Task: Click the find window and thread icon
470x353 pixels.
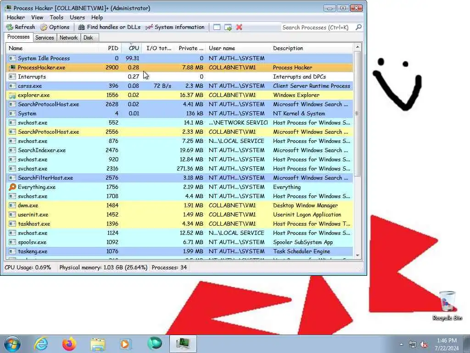Action: pyautogui.click(x=228, y=27)
